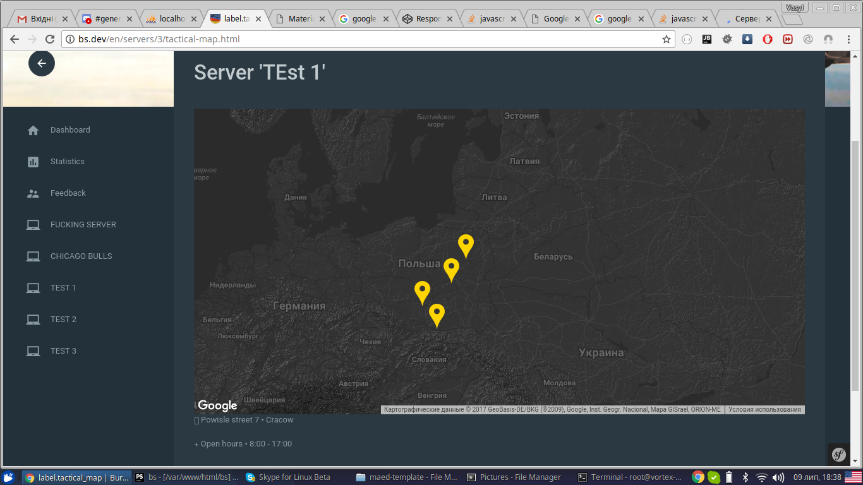The image size is (863, 485).
Task: Bookmark this page with the star icon
Action: click(x=667, y=39)
